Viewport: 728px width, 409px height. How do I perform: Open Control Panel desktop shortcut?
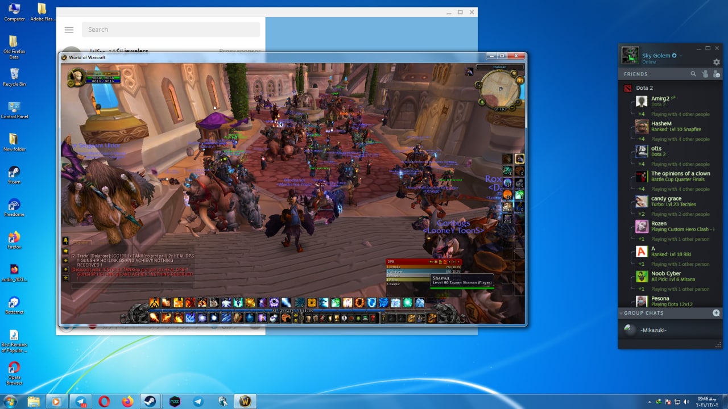pyautogui.click(x=14, y=110)
